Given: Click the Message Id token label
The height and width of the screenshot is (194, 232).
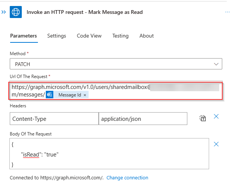Looking at the screenshot, I should 70,95.
